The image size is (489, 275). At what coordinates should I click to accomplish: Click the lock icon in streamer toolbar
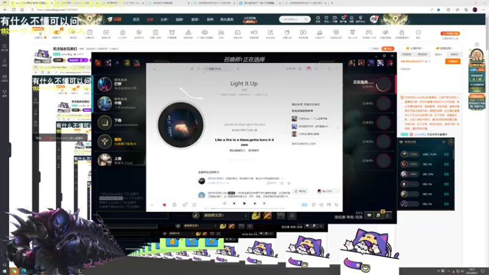pos(402,34)
